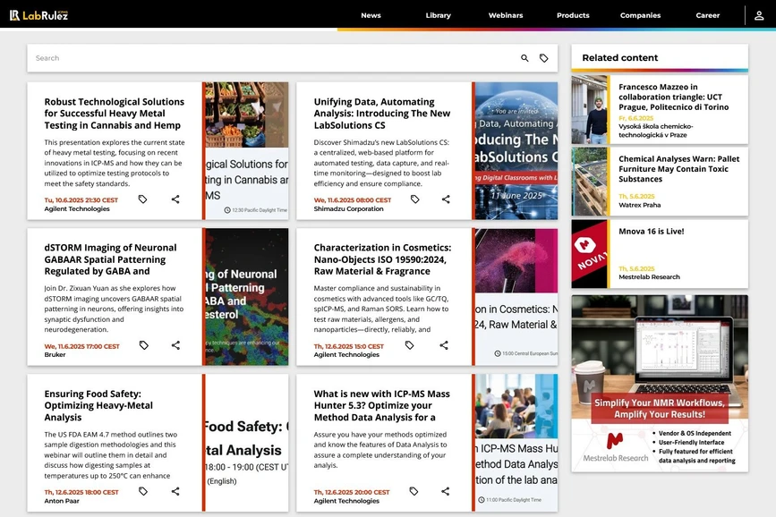Click tag icon on dSTORM Imaging card

tap(143, 345)
